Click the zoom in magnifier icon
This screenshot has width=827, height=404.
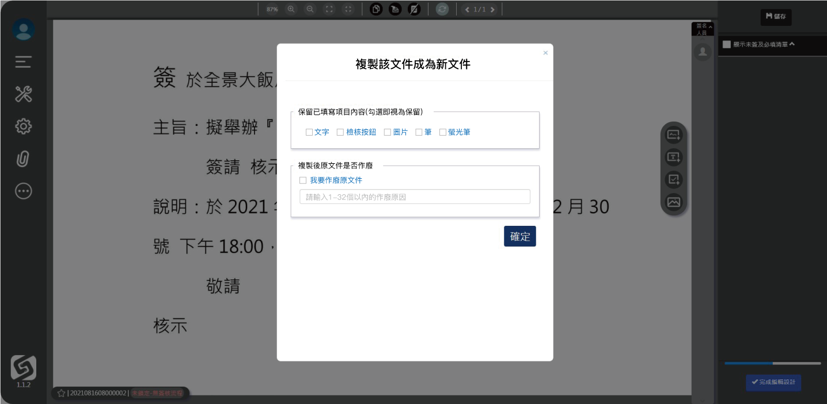pos(291,9)
